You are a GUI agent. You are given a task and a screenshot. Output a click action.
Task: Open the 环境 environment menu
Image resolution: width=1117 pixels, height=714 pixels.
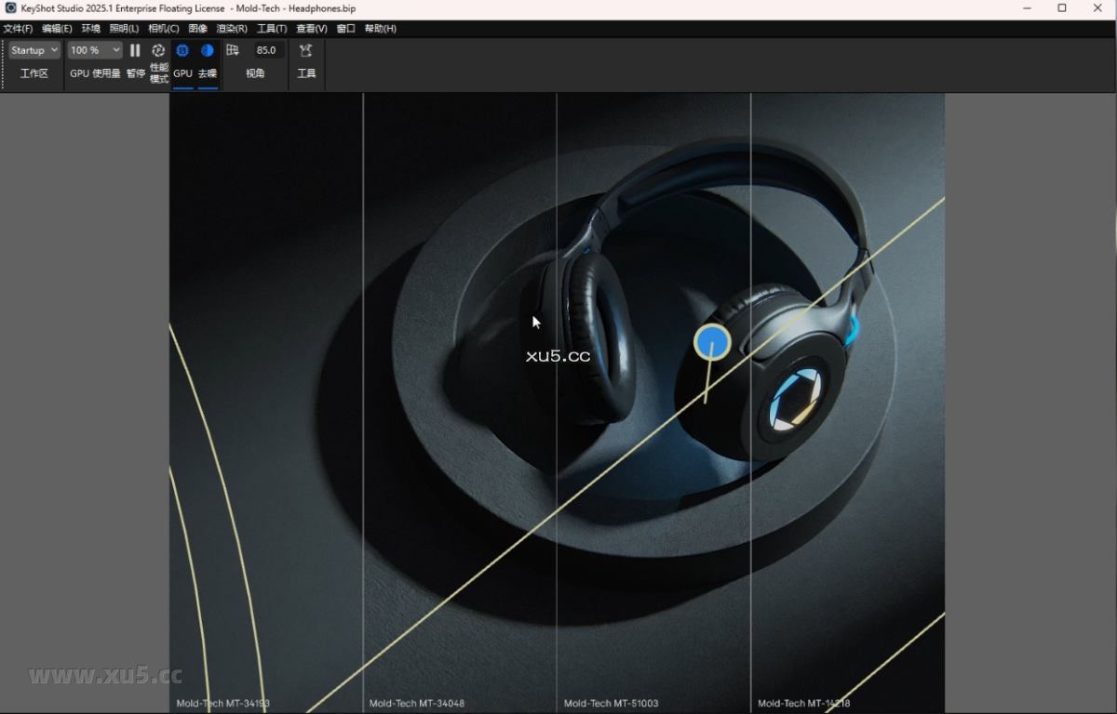pyautogui.click(x=90, y=28)
